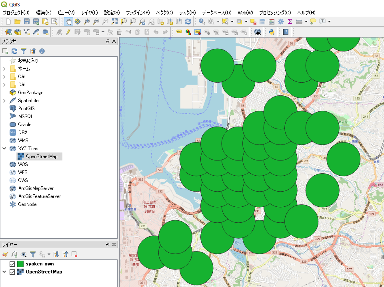Open the Zoom Full extent tool
This screenshot has height=287, width=384.
click(x=115, y=21)
